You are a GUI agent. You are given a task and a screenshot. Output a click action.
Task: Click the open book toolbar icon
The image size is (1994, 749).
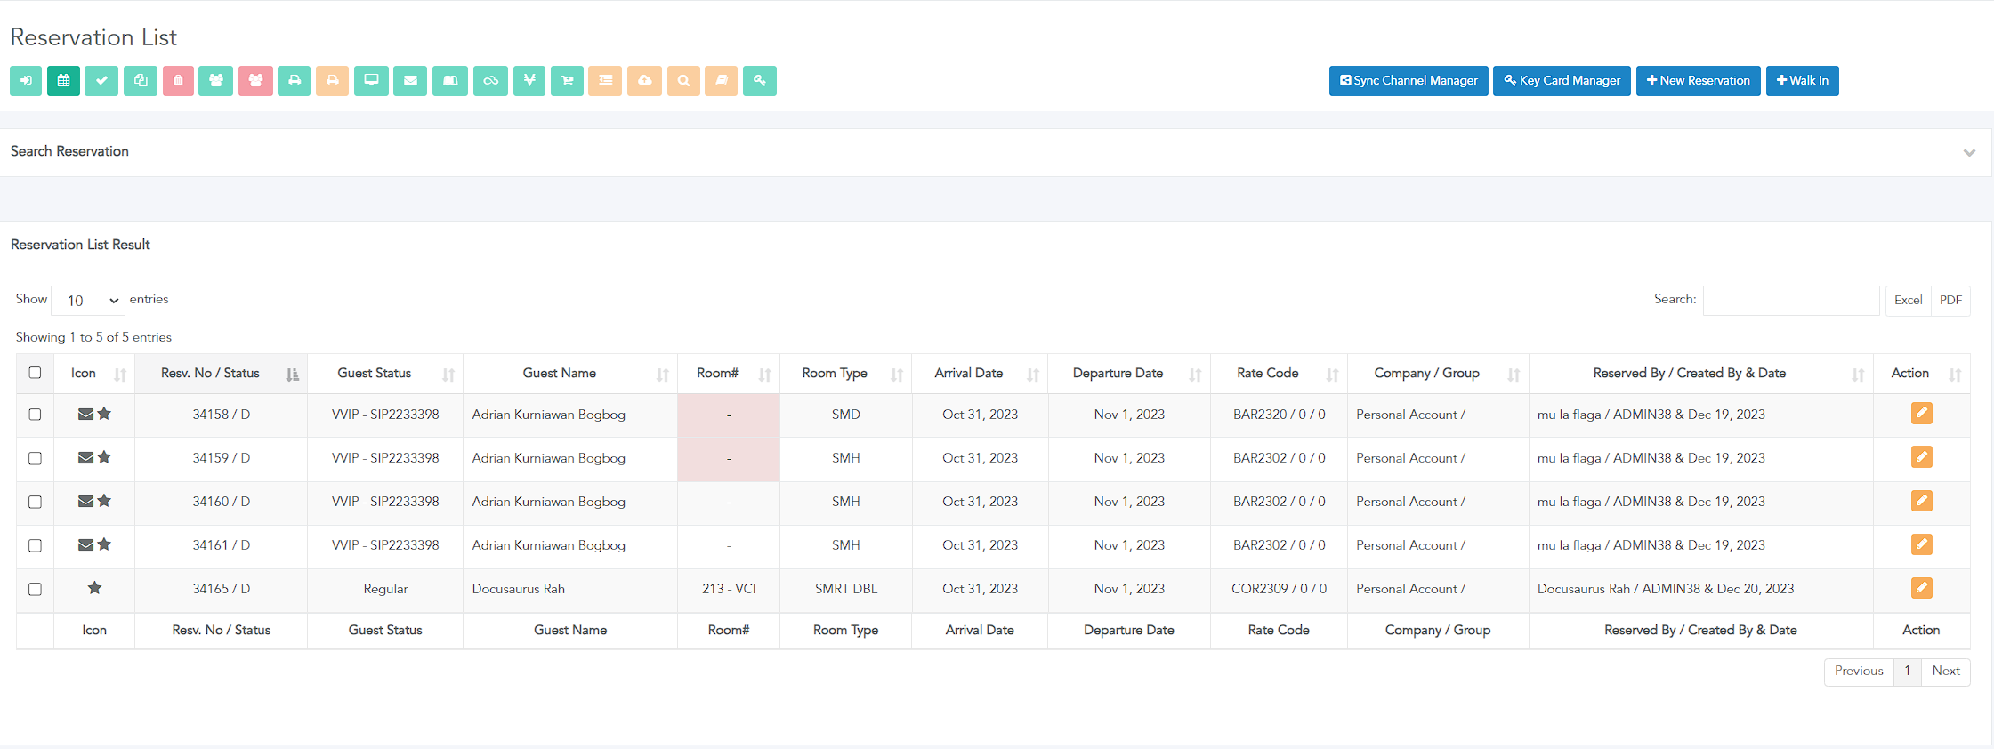coord(450,81)
